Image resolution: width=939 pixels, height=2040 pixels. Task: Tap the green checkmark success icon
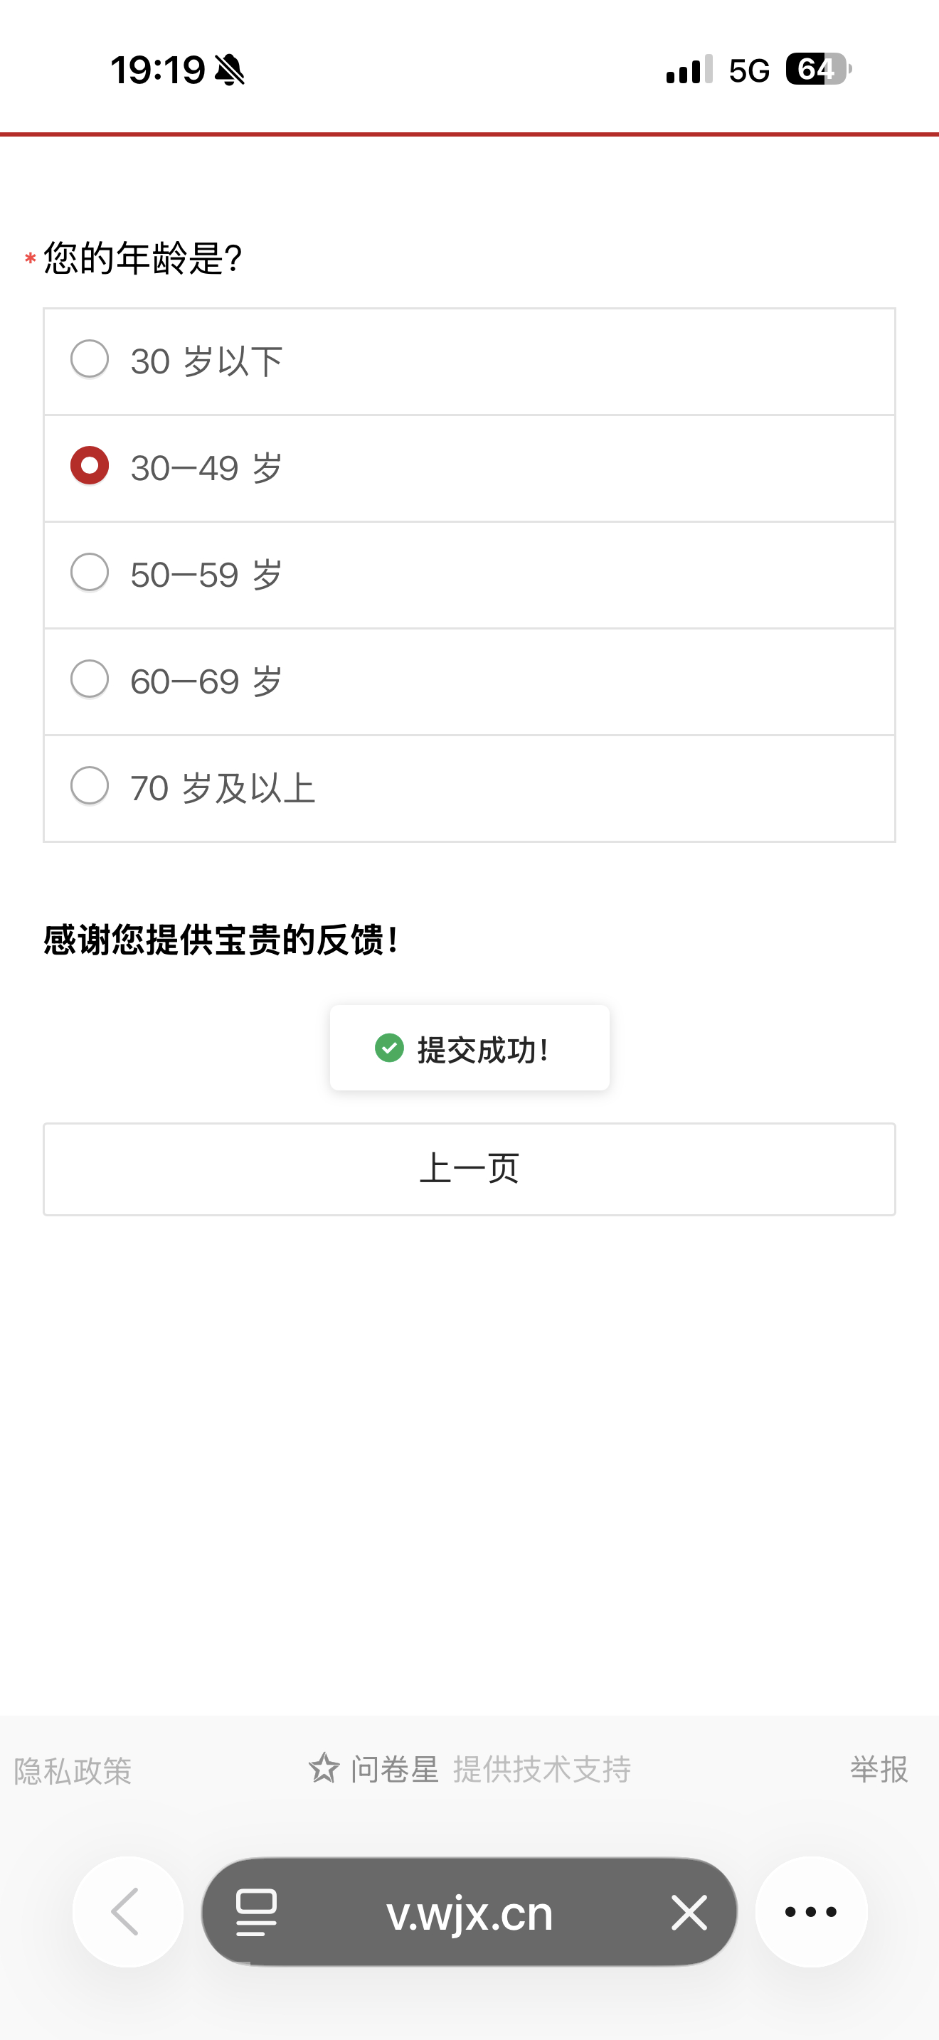tap(388, 1048)
